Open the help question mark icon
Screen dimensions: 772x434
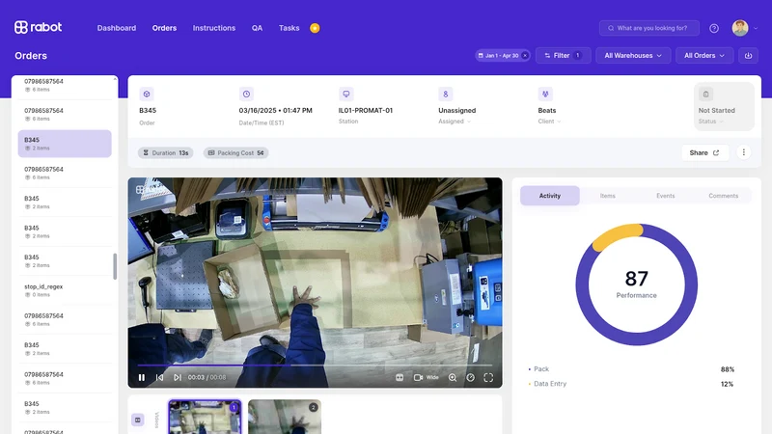(714, 29)
